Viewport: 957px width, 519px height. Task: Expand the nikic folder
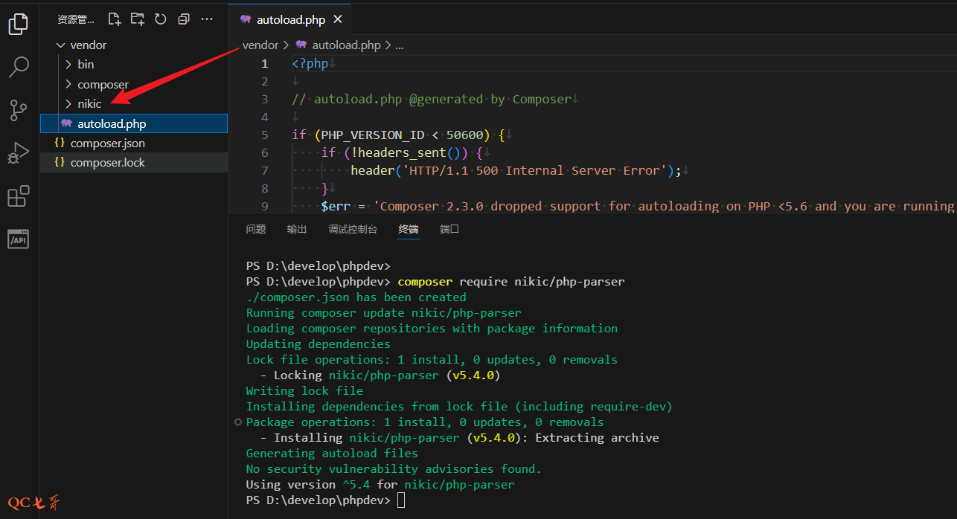91,103
